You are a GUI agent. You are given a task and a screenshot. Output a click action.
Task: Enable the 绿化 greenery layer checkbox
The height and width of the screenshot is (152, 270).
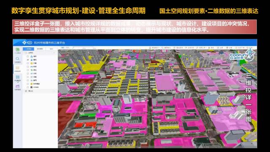coord(28,70)
